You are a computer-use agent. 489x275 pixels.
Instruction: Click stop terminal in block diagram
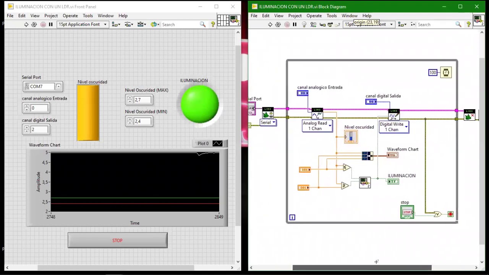pos(407,212)
